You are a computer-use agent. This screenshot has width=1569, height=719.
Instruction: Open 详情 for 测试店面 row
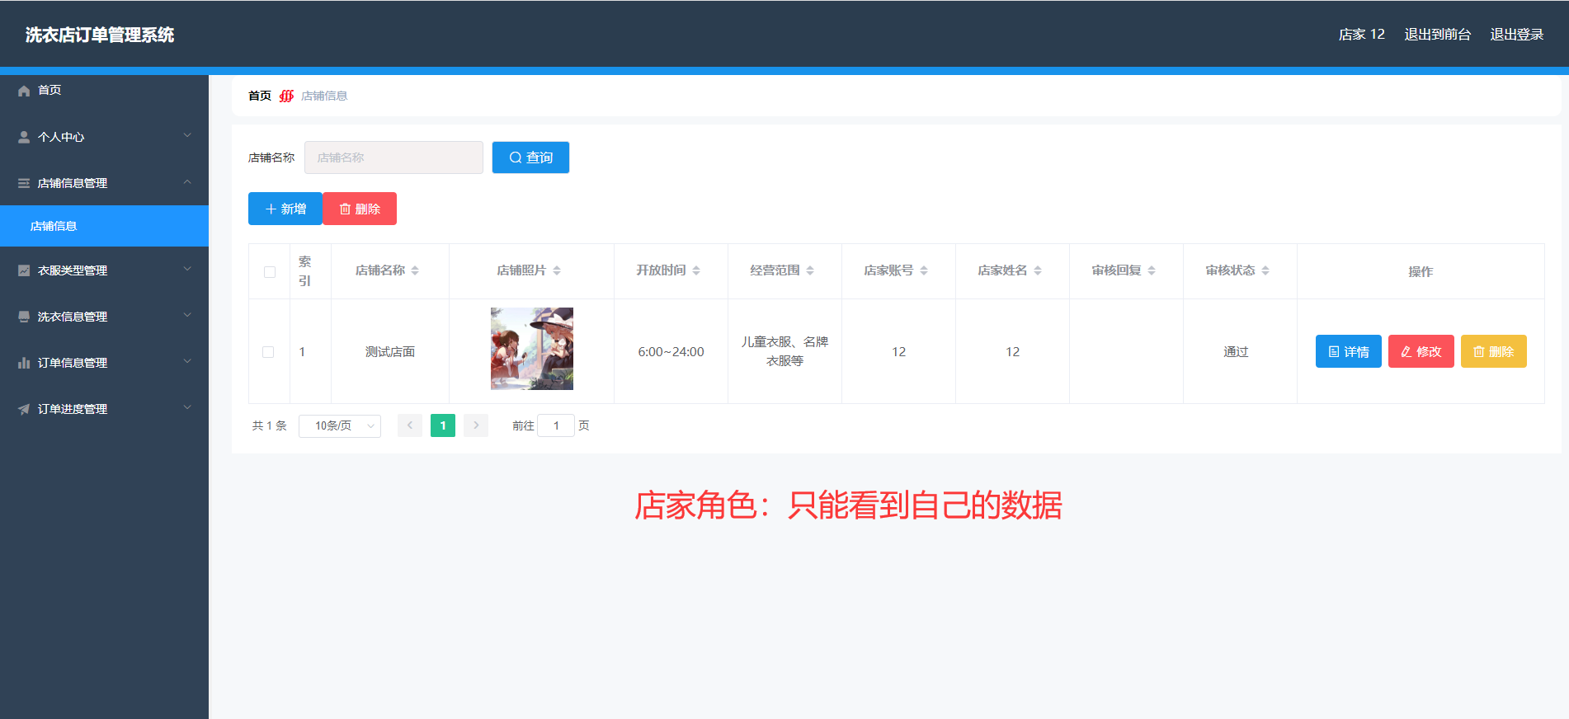tap(1349, 351)
